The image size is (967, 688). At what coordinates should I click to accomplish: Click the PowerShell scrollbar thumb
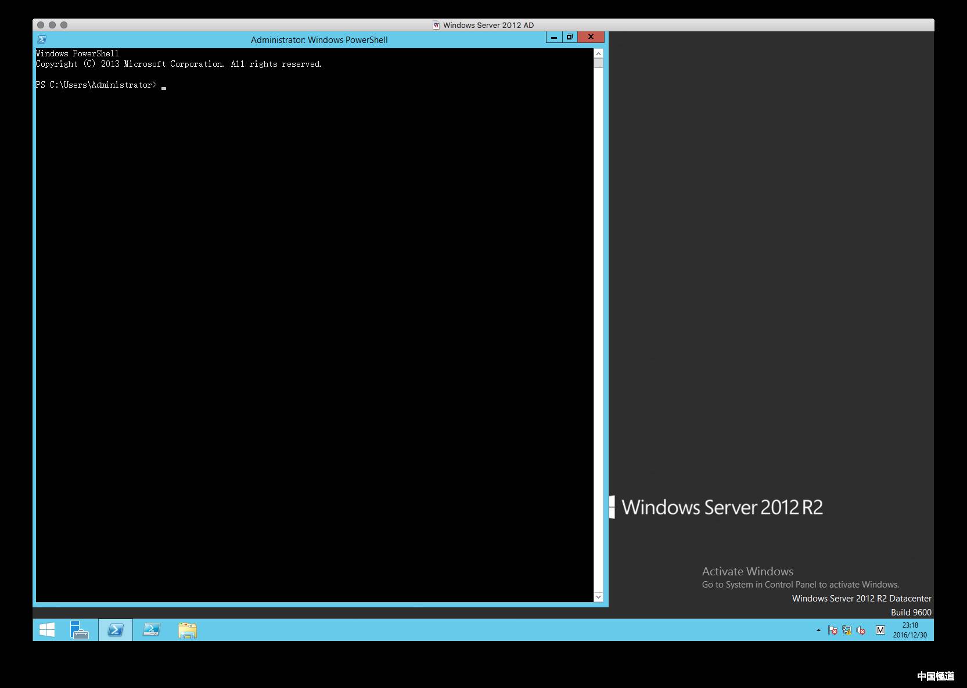point(598,63)
